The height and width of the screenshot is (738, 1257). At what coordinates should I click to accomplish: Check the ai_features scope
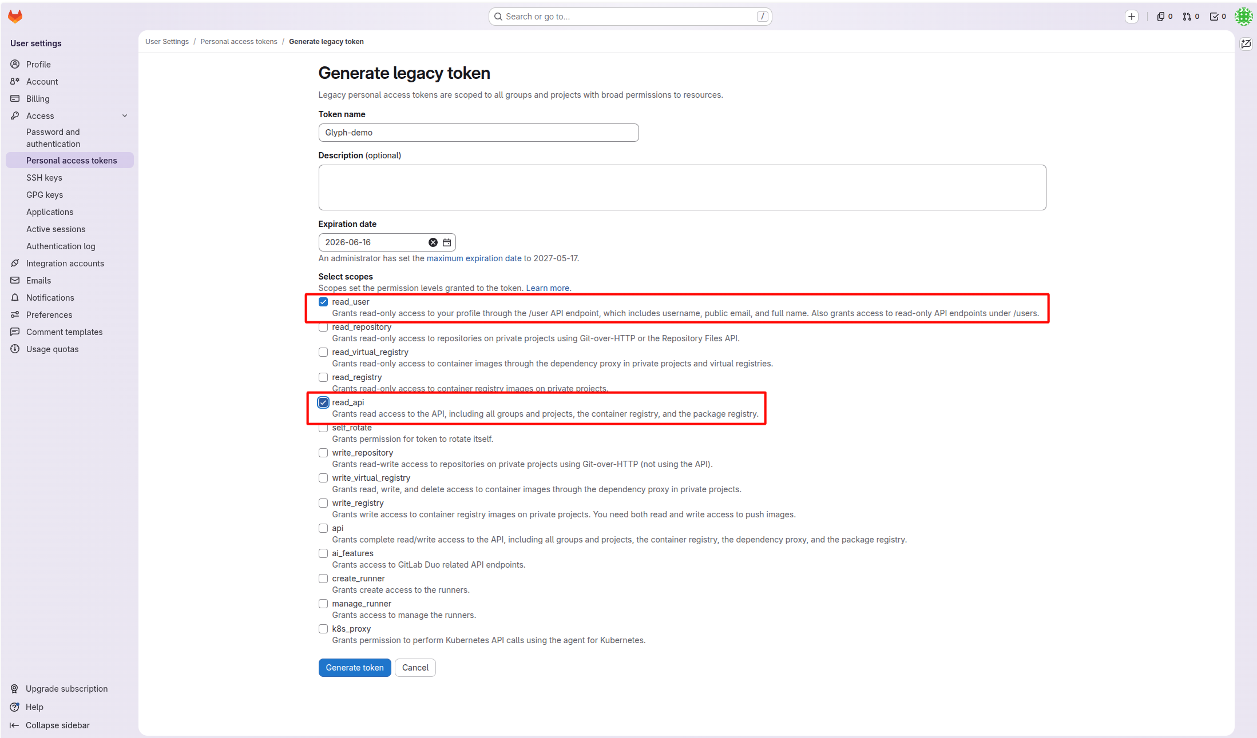point(323,553)
